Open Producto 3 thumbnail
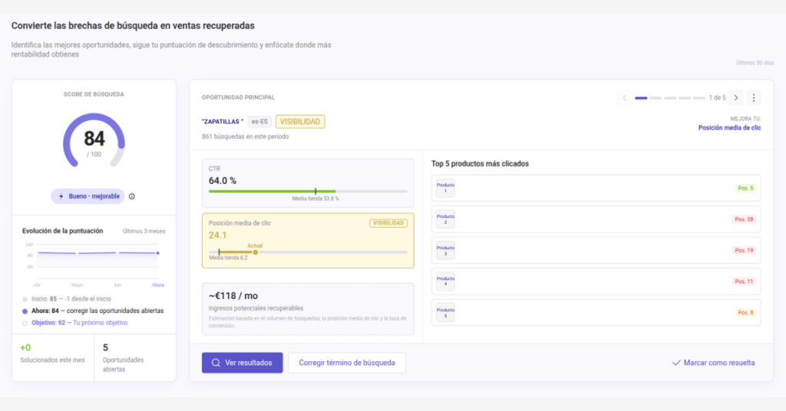This screenshot has width=786, height=411. click(445, 250)
